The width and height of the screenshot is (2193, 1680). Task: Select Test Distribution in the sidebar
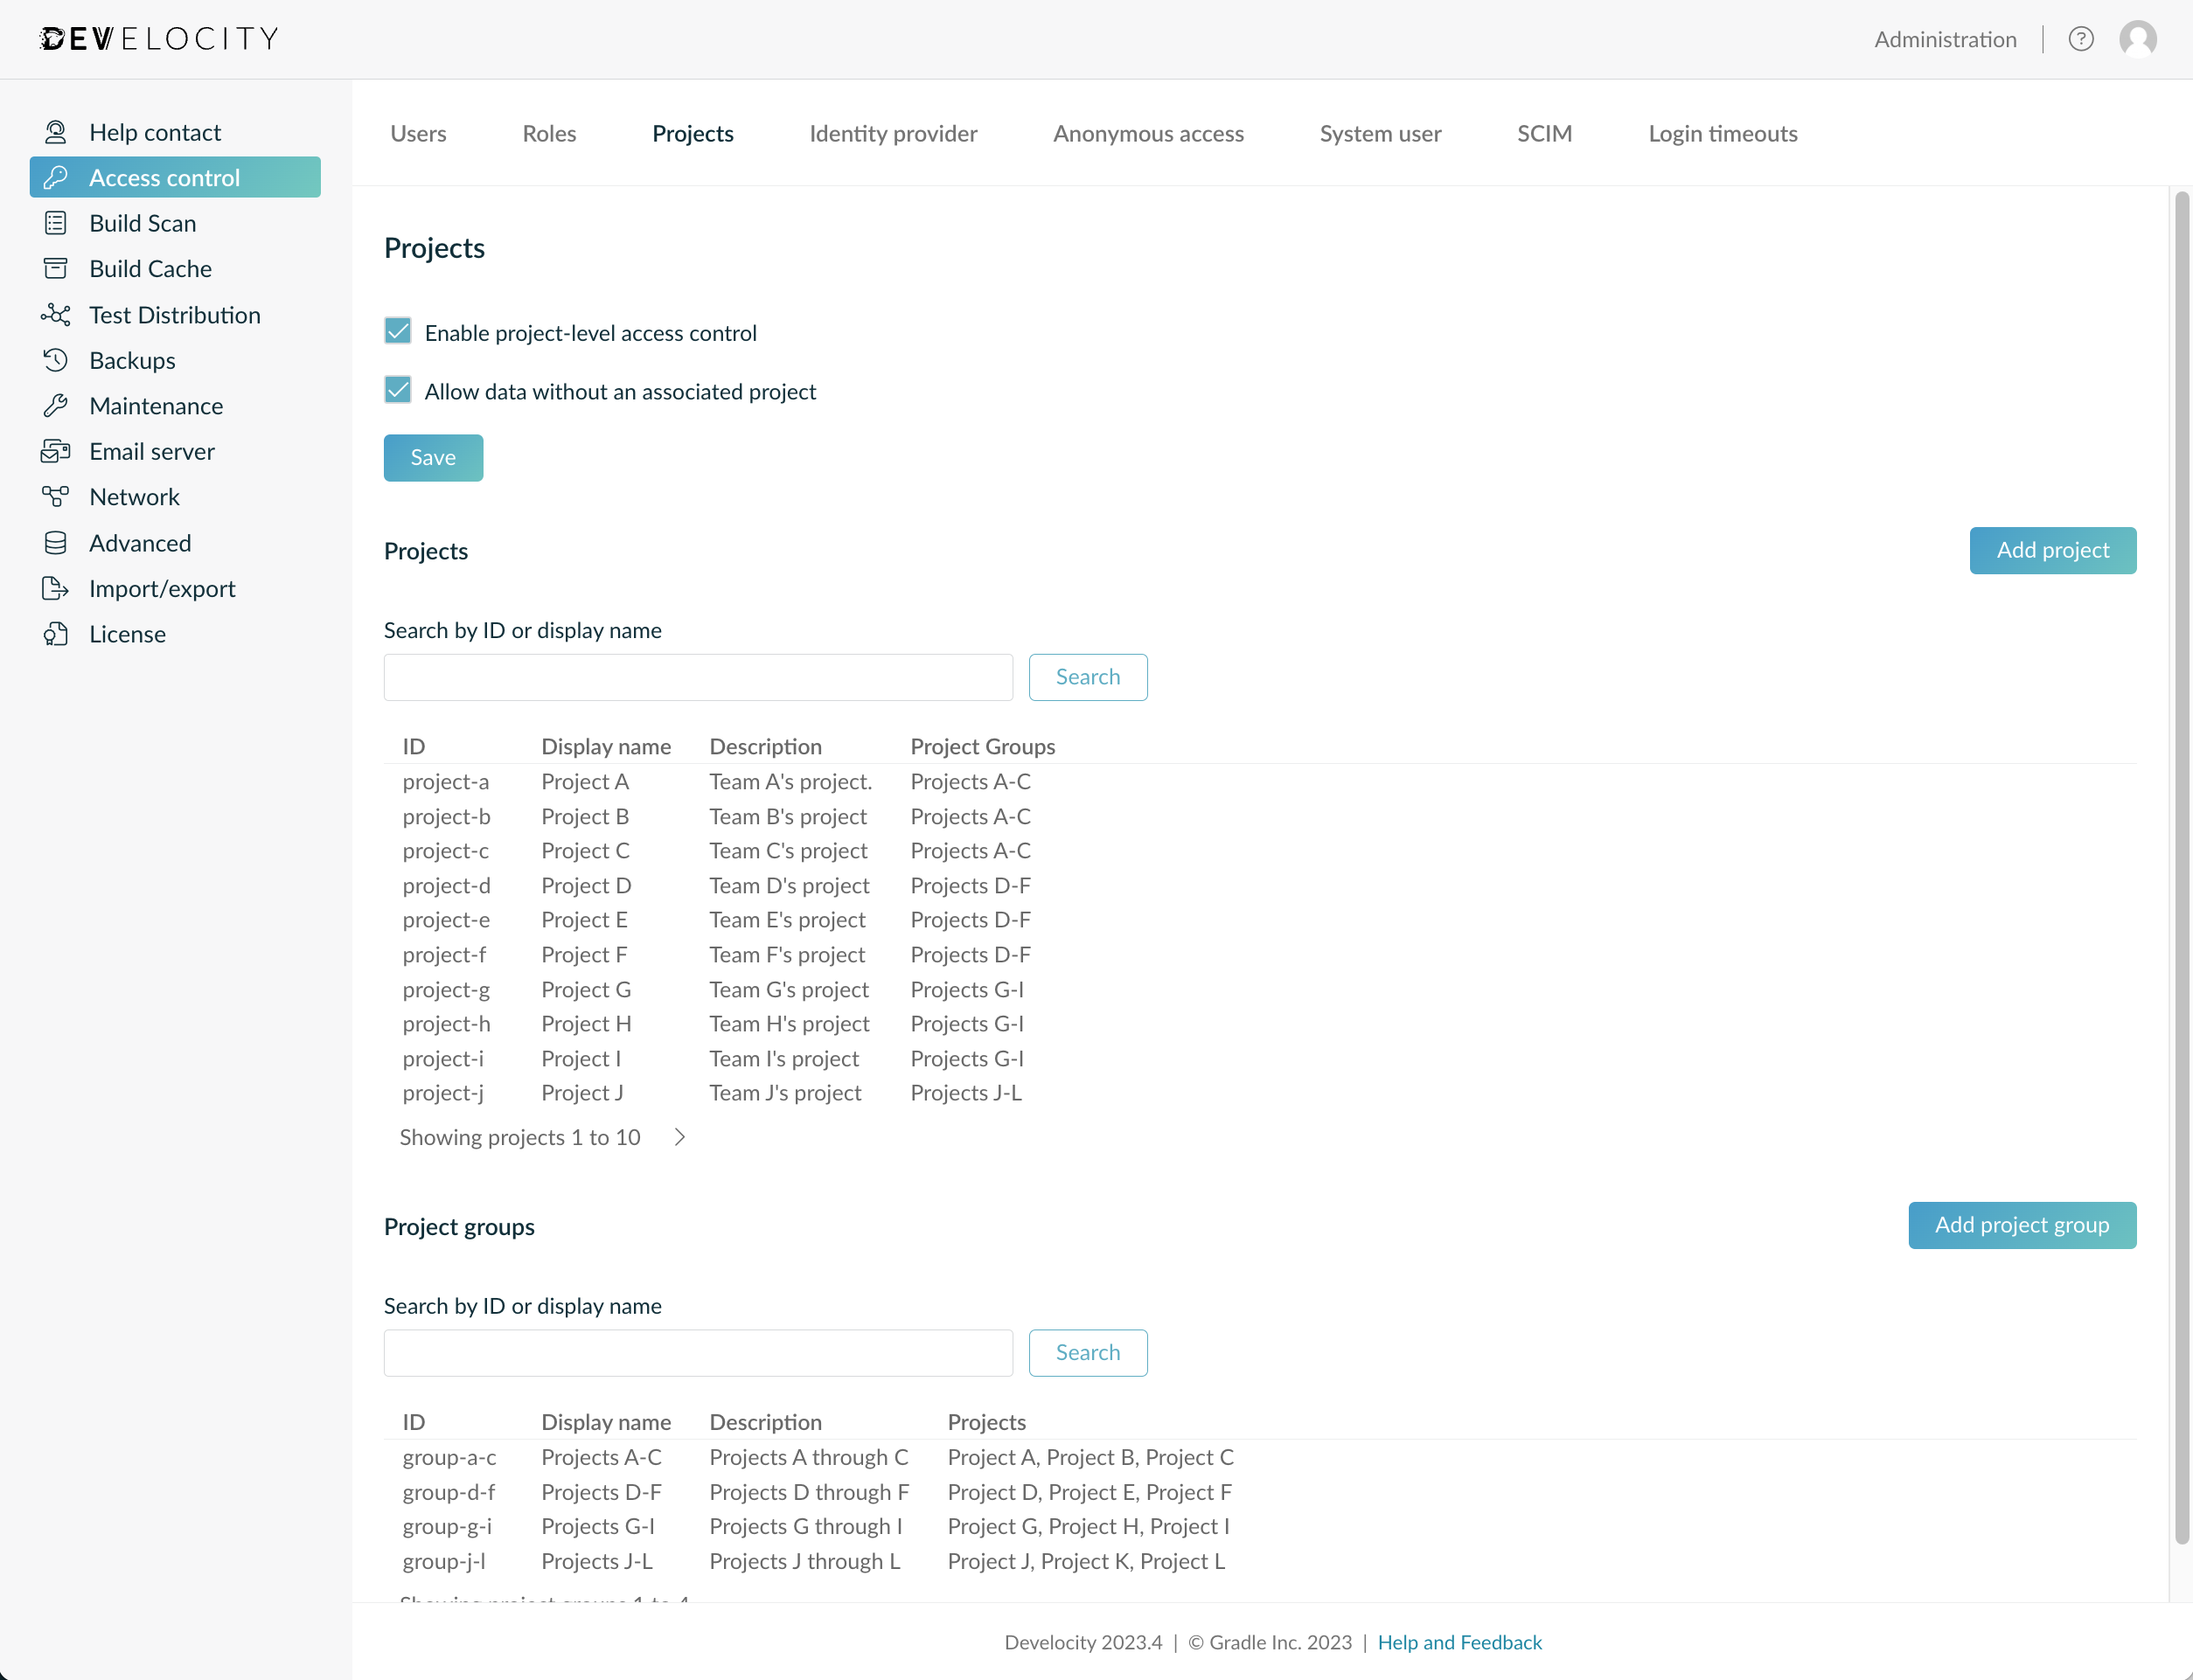tap(174, 314)
